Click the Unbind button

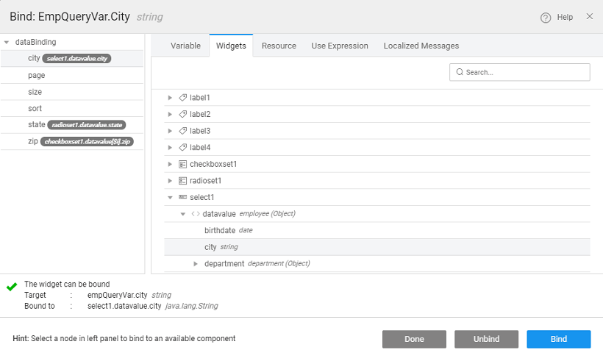coord(486,339)
